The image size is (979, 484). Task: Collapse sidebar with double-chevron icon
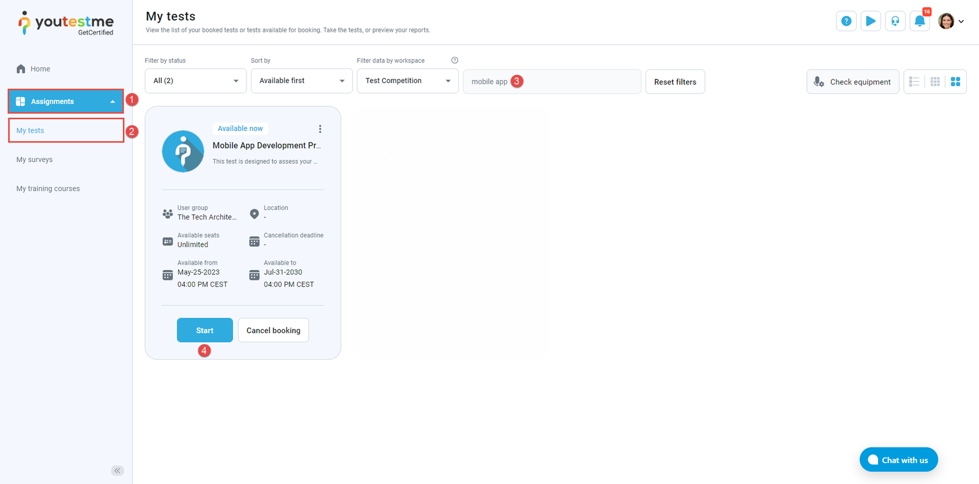click(117, 470)
